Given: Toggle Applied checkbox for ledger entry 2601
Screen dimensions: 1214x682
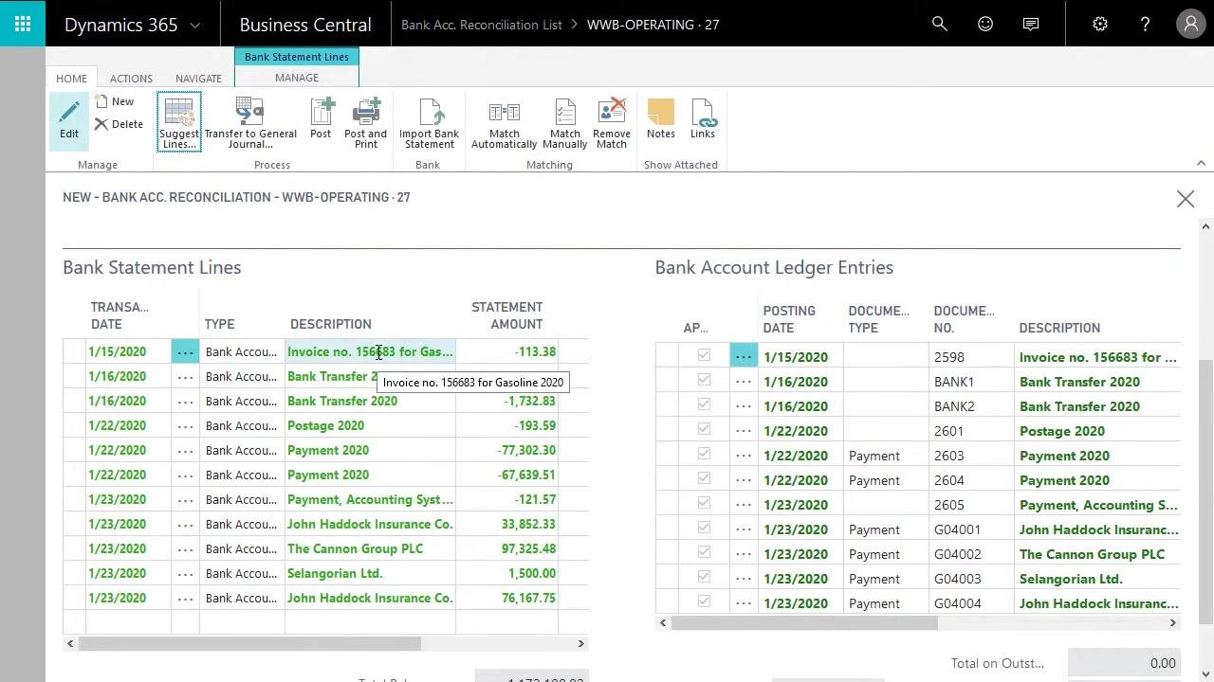Looking at the screenshot, I should [704, 429].
